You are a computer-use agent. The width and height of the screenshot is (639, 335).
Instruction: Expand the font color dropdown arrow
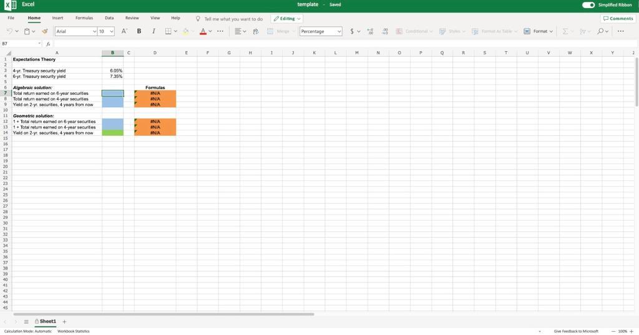pyautogui.click(x=210, y=31)
